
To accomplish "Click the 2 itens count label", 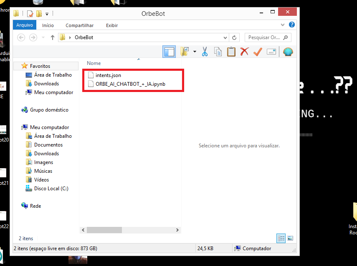I will coord(26,238).
